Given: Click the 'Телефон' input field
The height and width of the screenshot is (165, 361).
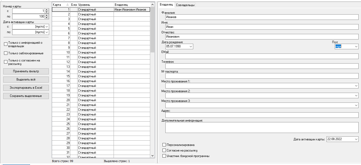Looking at the screenshot, I should 262,66.
